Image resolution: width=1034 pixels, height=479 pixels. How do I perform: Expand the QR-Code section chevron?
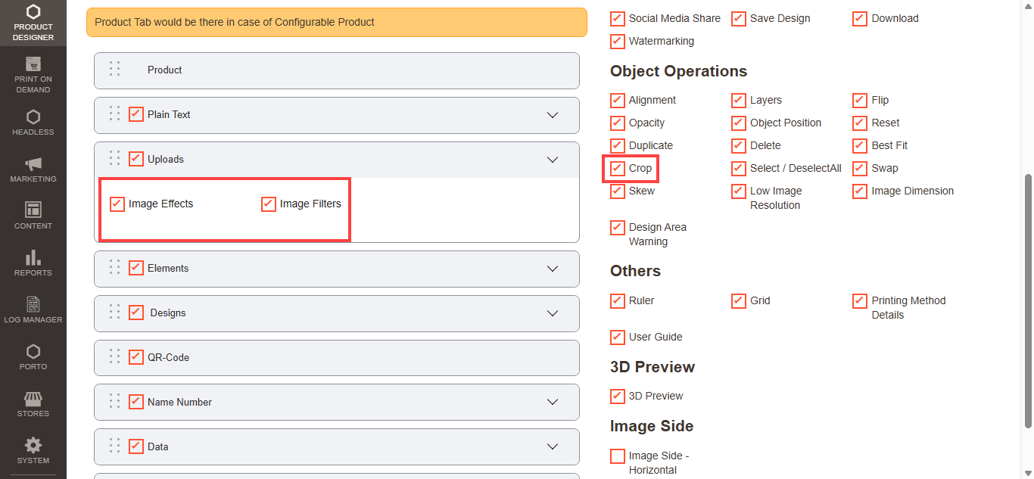pos(553,358)
